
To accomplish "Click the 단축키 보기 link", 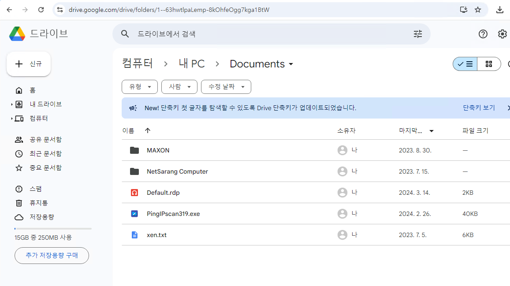I will [x=479, y=108].
